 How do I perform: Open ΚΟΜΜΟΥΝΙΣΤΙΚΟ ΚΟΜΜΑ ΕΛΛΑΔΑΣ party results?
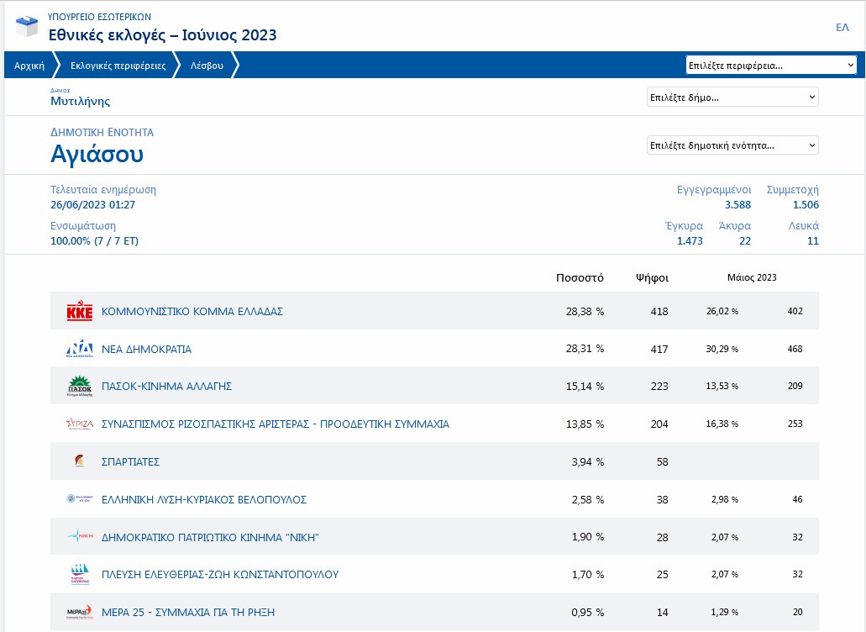point(192,311)
